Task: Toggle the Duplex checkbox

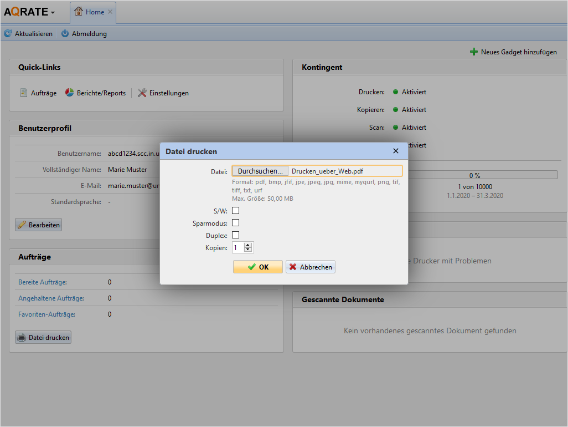Action: pos(235,235)
